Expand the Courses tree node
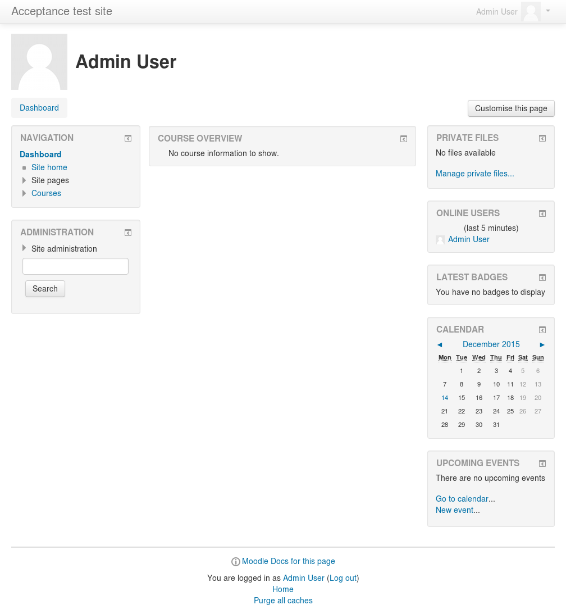 pyautogui.click(x=24, y=193)
